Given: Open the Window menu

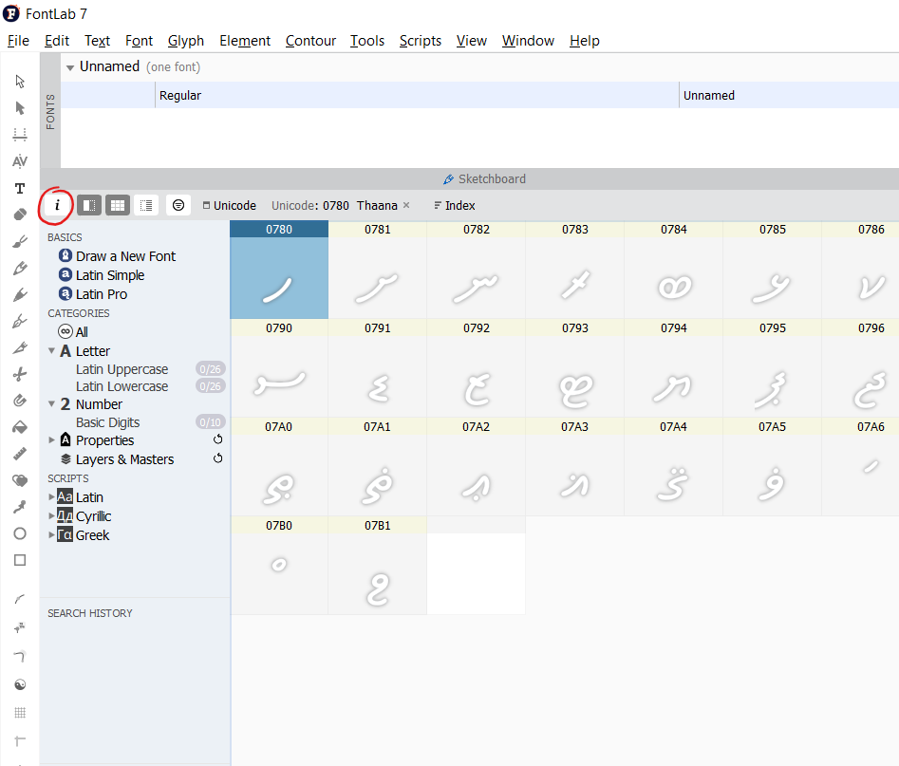Looking at the screenshot, I should click(x=528, y=41).
